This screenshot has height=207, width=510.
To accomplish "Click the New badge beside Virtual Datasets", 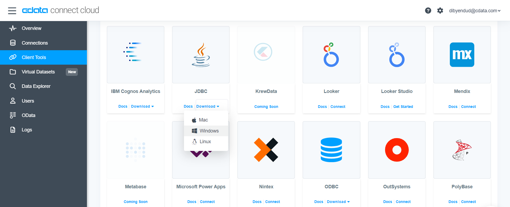I will [72, 72].
